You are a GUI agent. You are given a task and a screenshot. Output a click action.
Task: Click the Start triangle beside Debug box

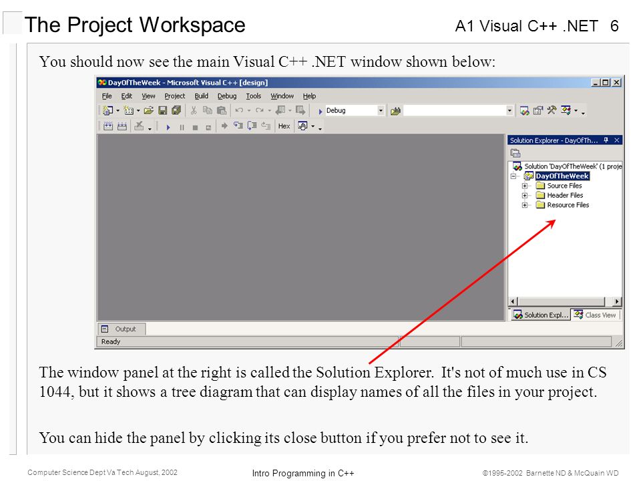pos(320,111)
